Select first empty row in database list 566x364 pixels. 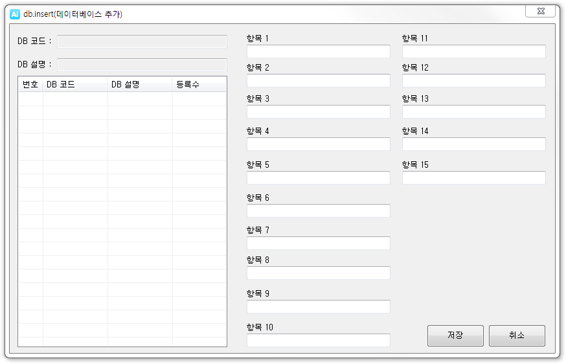[x=122, y=99]
